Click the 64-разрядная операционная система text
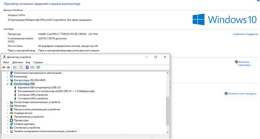This screenshot has height=139, width=260. pos(68,46)
